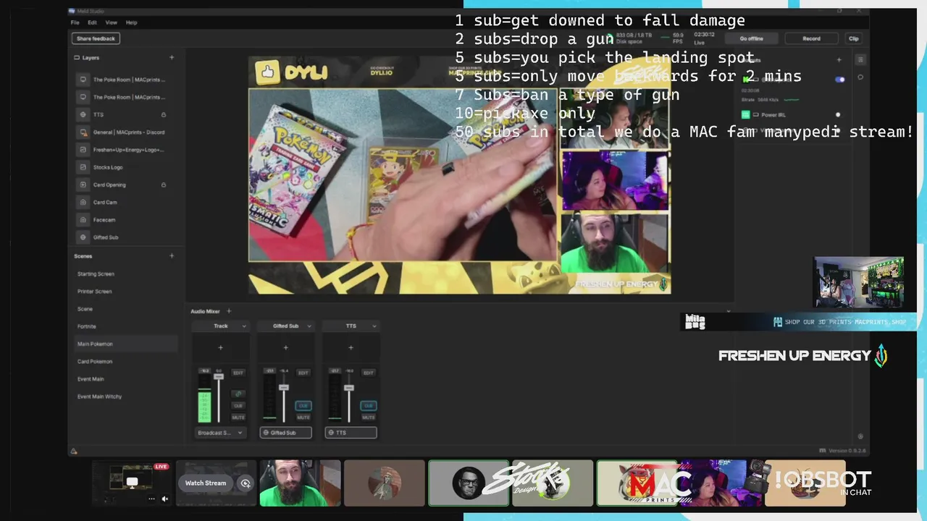Open the File menu

tap(75, 22)
